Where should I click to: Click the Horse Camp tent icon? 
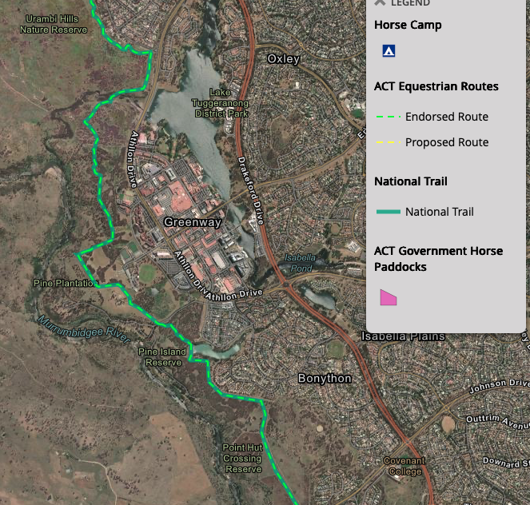click(x=389, y=51)
